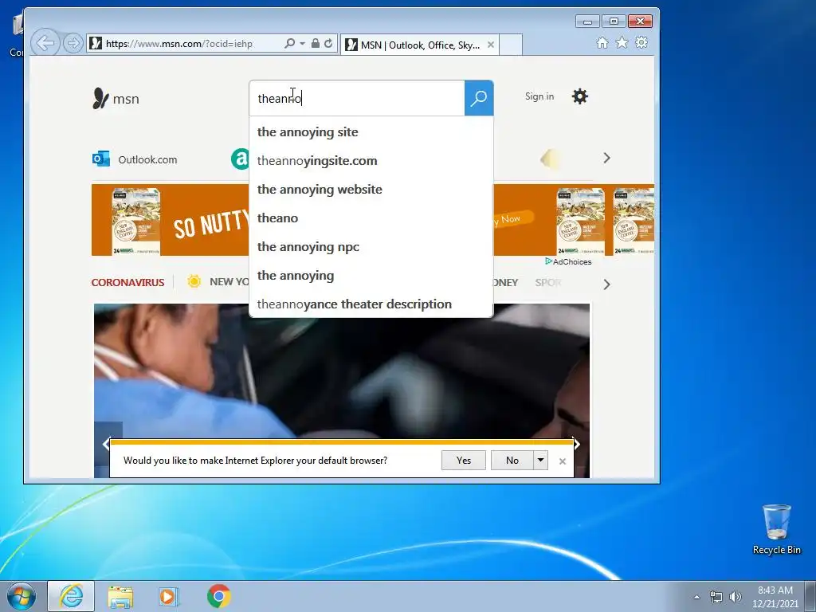Choose suggestion 'theannoyance theater description'
Image resolution: width=816 pixels, height=612 pixels.
click(x=371, y=304)
